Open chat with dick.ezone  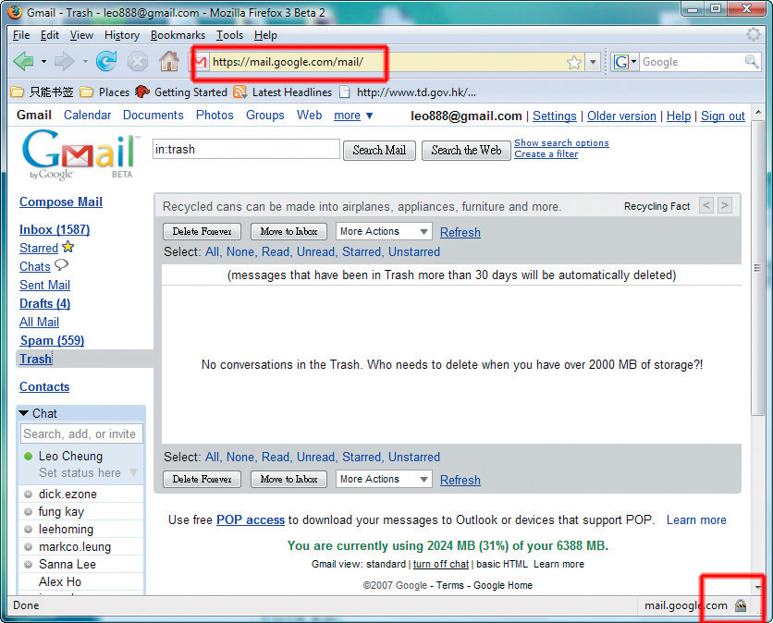[x=67, y=494]
